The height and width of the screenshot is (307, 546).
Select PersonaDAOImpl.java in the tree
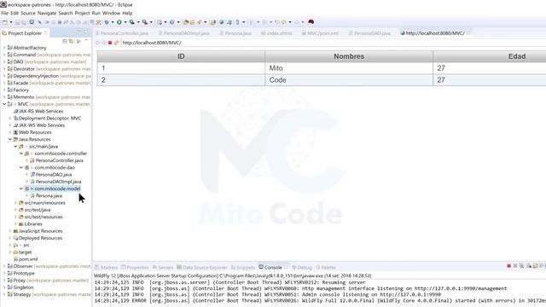58,182
